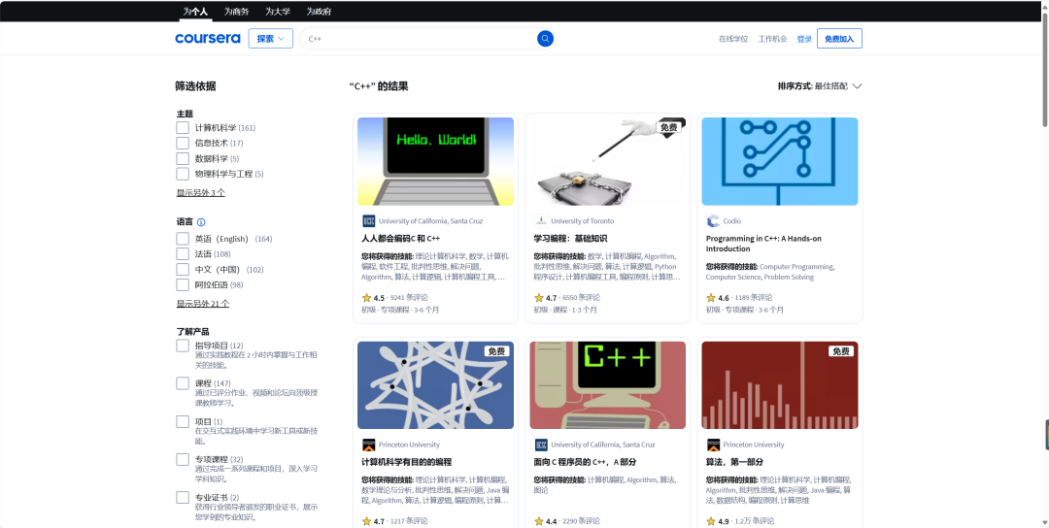
Task: Check the 数据科学 topic filter
Action: click(x=183, y=158)
